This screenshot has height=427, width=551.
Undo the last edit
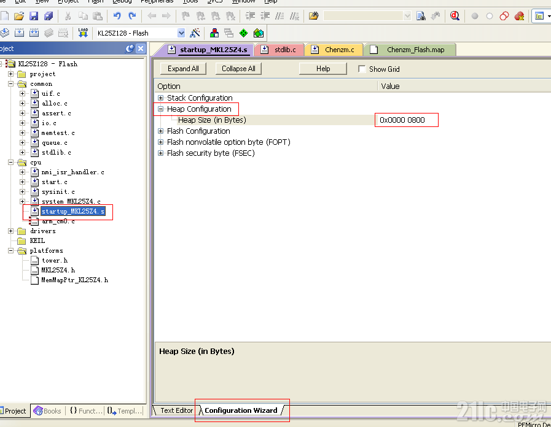point(117,16)
